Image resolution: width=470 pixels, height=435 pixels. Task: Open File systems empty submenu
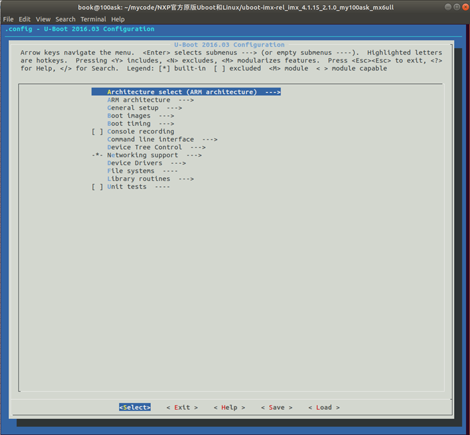pyautogui.click(x=143, y=171)
